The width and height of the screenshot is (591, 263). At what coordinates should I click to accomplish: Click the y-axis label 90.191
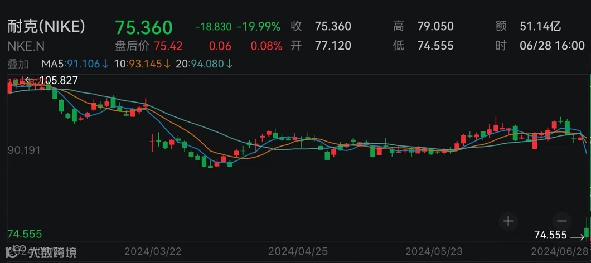coord(24,150)
